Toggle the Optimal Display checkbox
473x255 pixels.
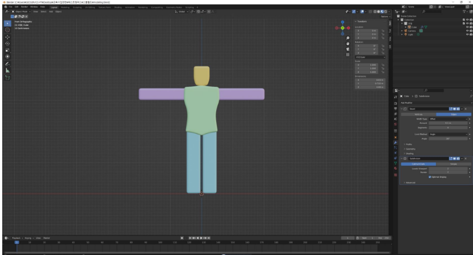430,177
